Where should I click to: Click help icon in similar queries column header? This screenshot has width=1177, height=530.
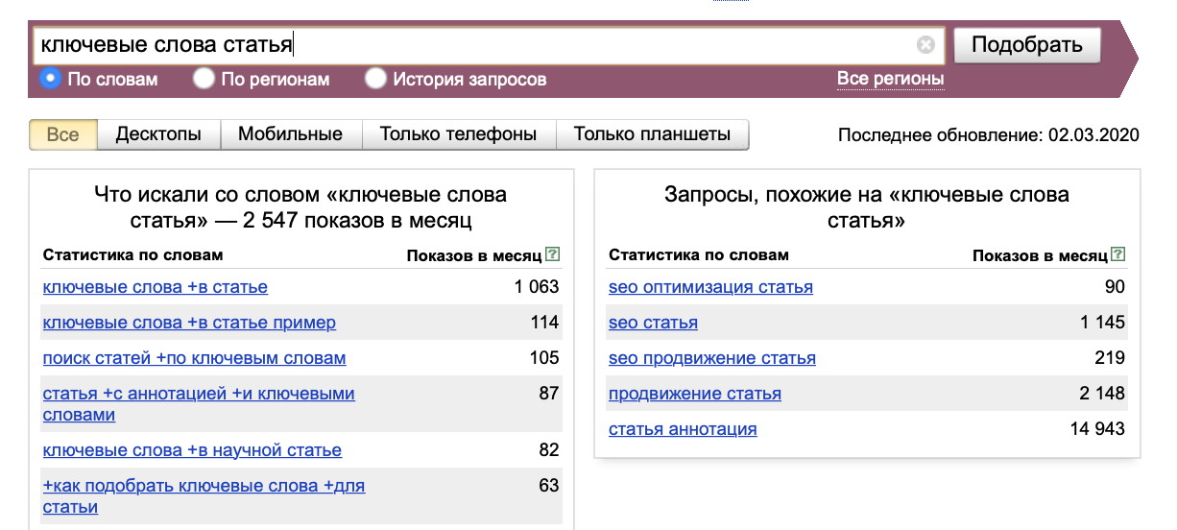click(x=1117, y=254)
